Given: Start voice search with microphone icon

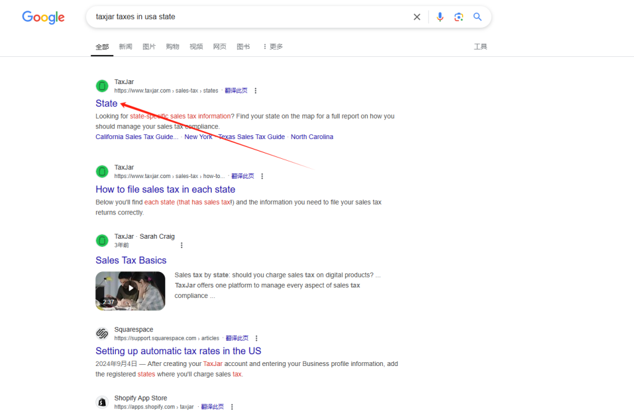Looking at the screenshot, I should click(440, 17).
